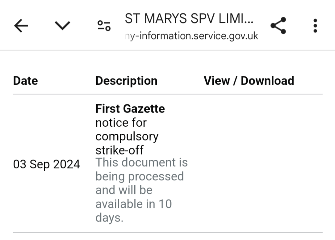Click the View / Download column header

click(249, 80)
